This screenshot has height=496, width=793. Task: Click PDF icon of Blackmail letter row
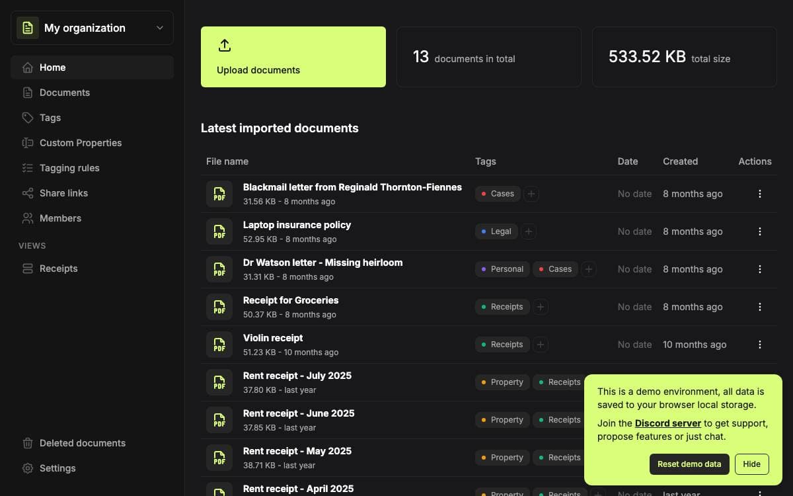tap(219, 194)
